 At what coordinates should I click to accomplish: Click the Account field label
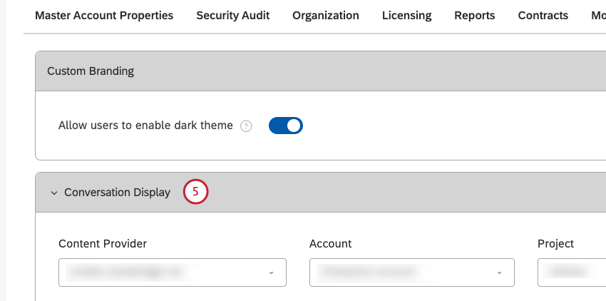[330, 244]
